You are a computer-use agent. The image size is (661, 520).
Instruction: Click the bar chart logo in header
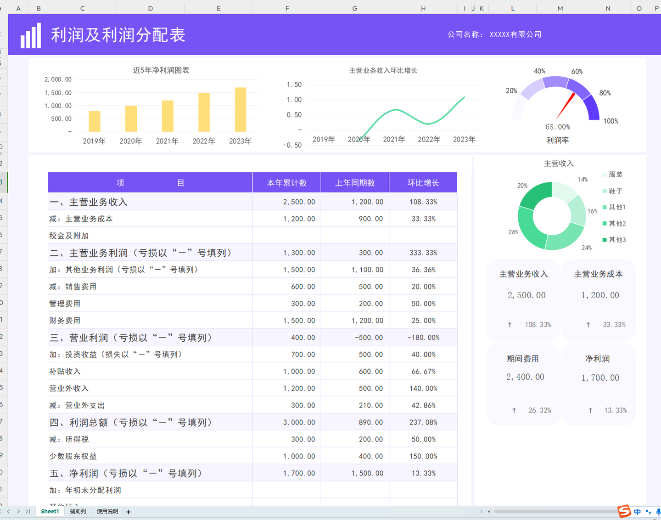click(x=31, y=35)
